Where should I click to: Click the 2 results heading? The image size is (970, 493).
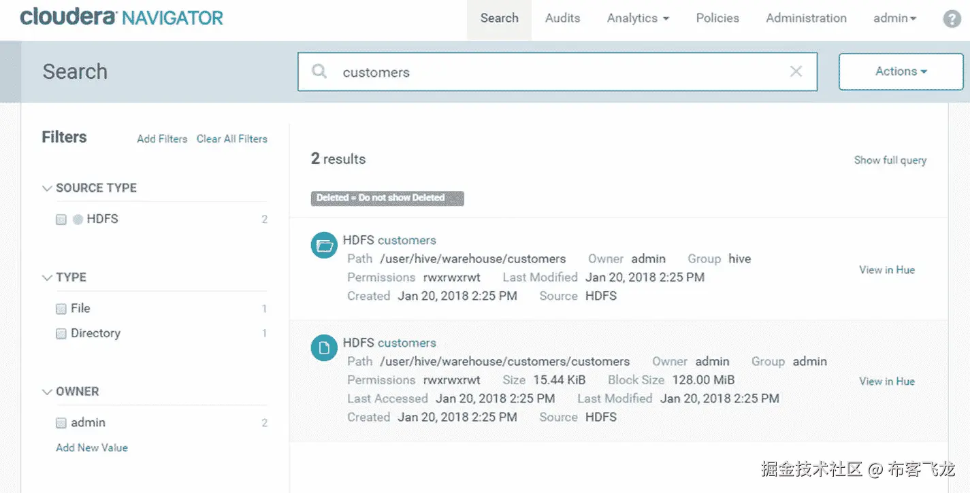click(338, 159)
